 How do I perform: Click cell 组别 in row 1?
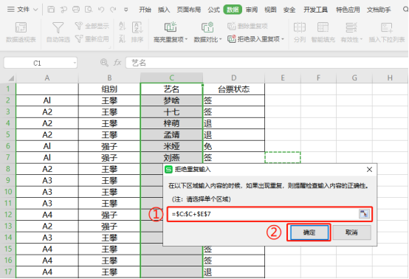point(109,89)
